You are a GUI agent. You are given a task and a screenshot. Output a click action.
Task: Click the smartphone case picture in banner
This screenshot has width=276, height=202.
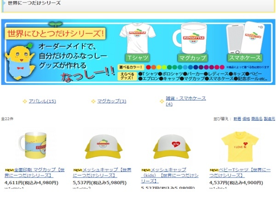[x=245, y=37]
